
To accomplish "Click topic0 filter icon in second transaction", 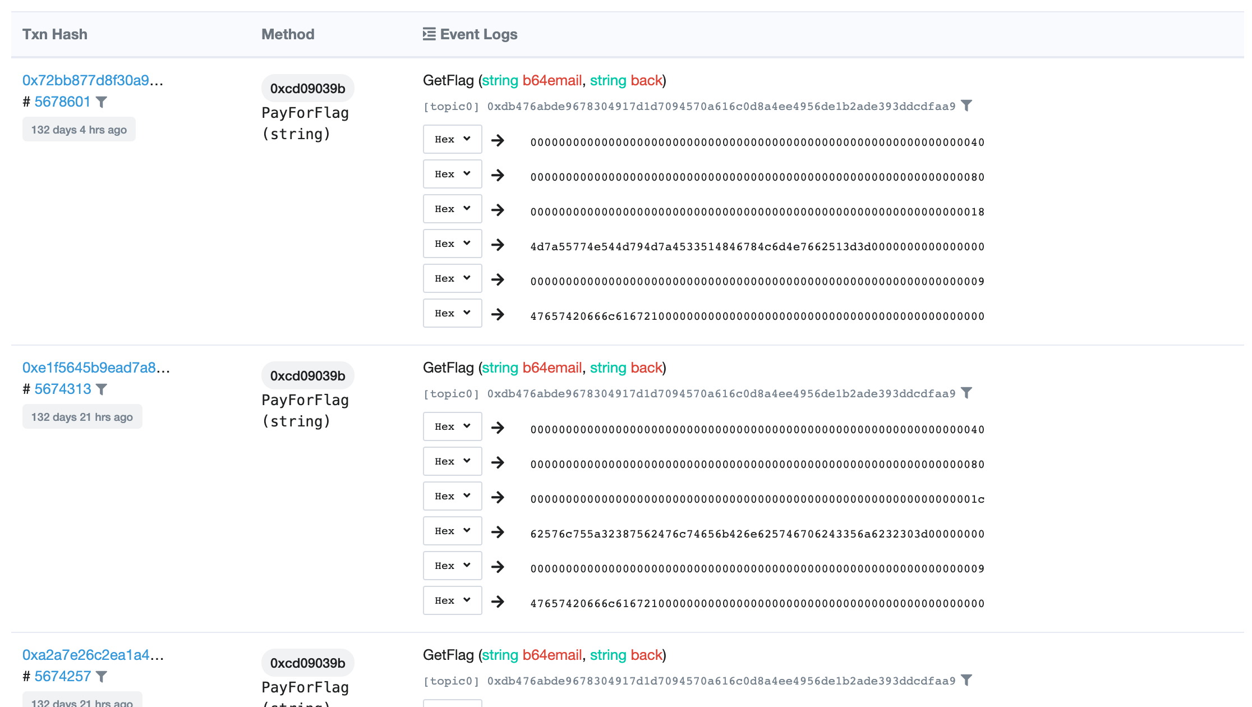I will (x=966, y=393).
